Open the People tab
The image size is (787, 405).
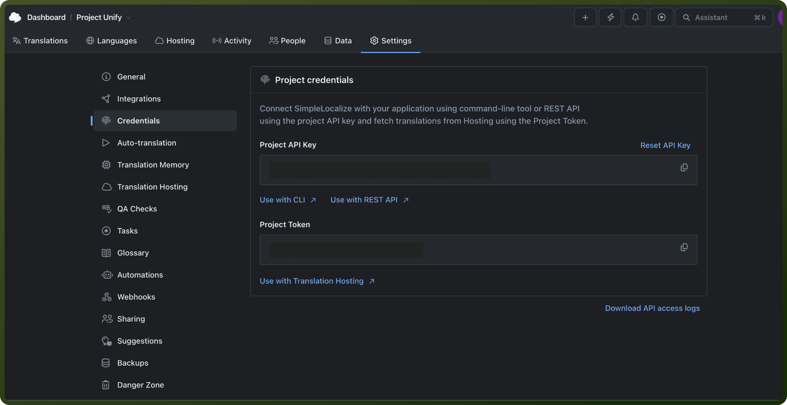287,41
